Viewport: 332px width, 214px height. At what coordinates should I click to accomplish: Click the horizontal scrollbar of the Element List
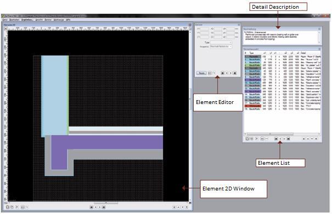tap(282, 134)
